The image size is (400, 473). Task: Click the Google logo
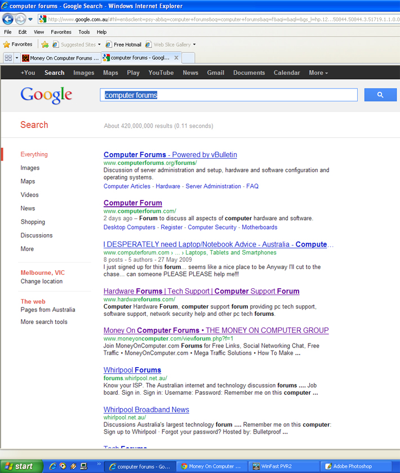(46, 95)
